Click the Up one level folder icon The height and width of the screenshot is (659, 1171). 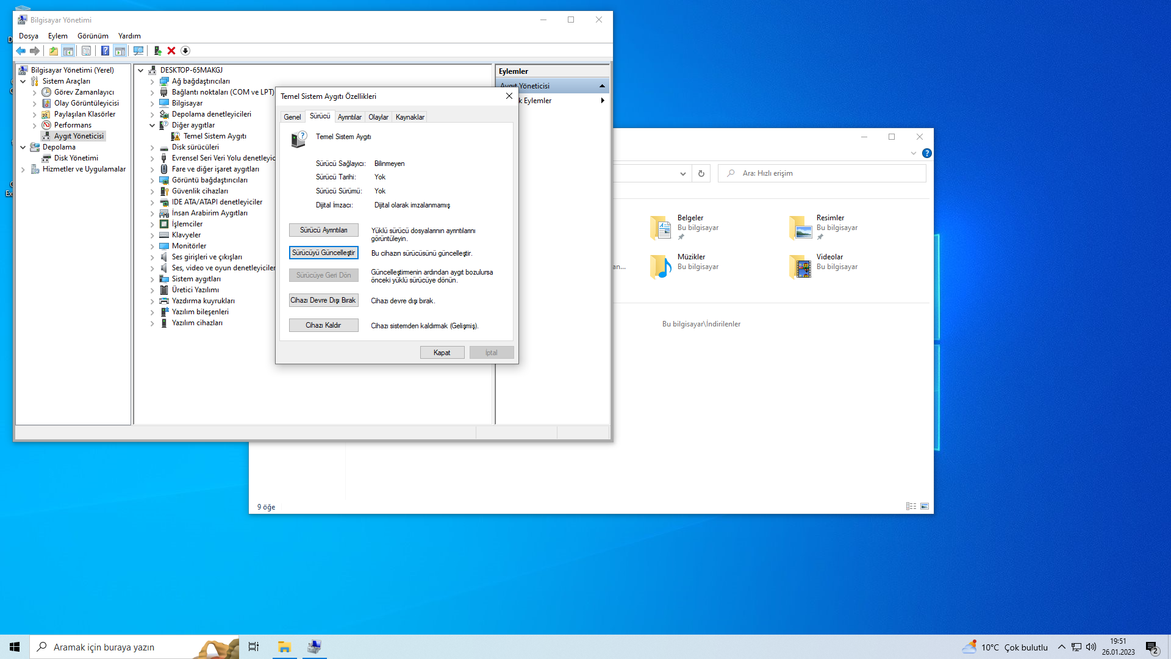[x=54, y=51]
